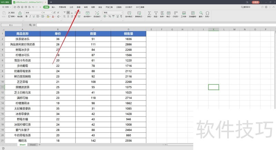
Task: Decrease font size with A- icon
Action: click(58, 12)
